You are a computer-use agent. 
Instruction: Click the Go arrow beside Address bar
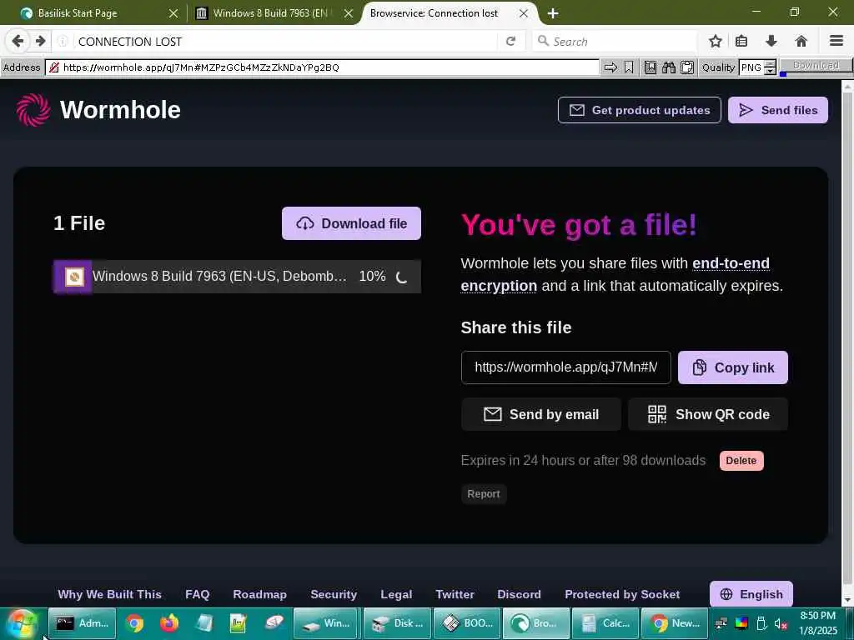click(x=610, y=67)
